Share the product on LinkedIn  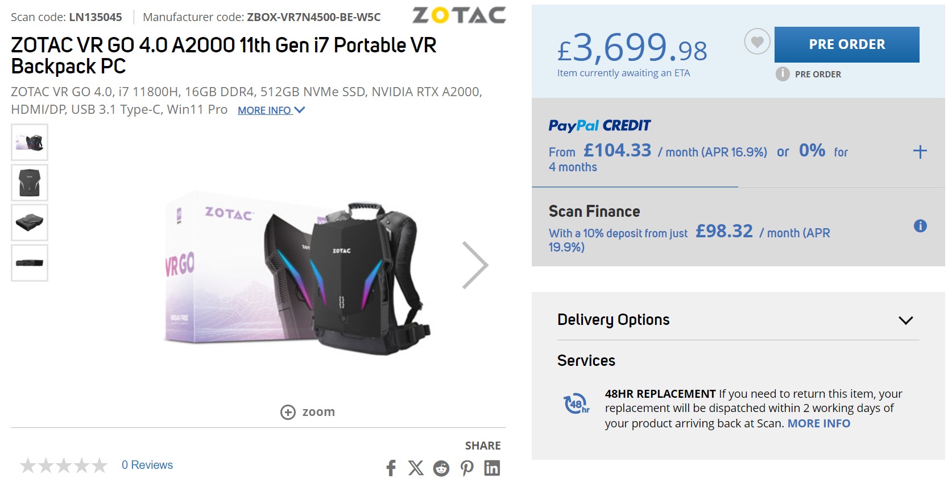coord(492,468)
